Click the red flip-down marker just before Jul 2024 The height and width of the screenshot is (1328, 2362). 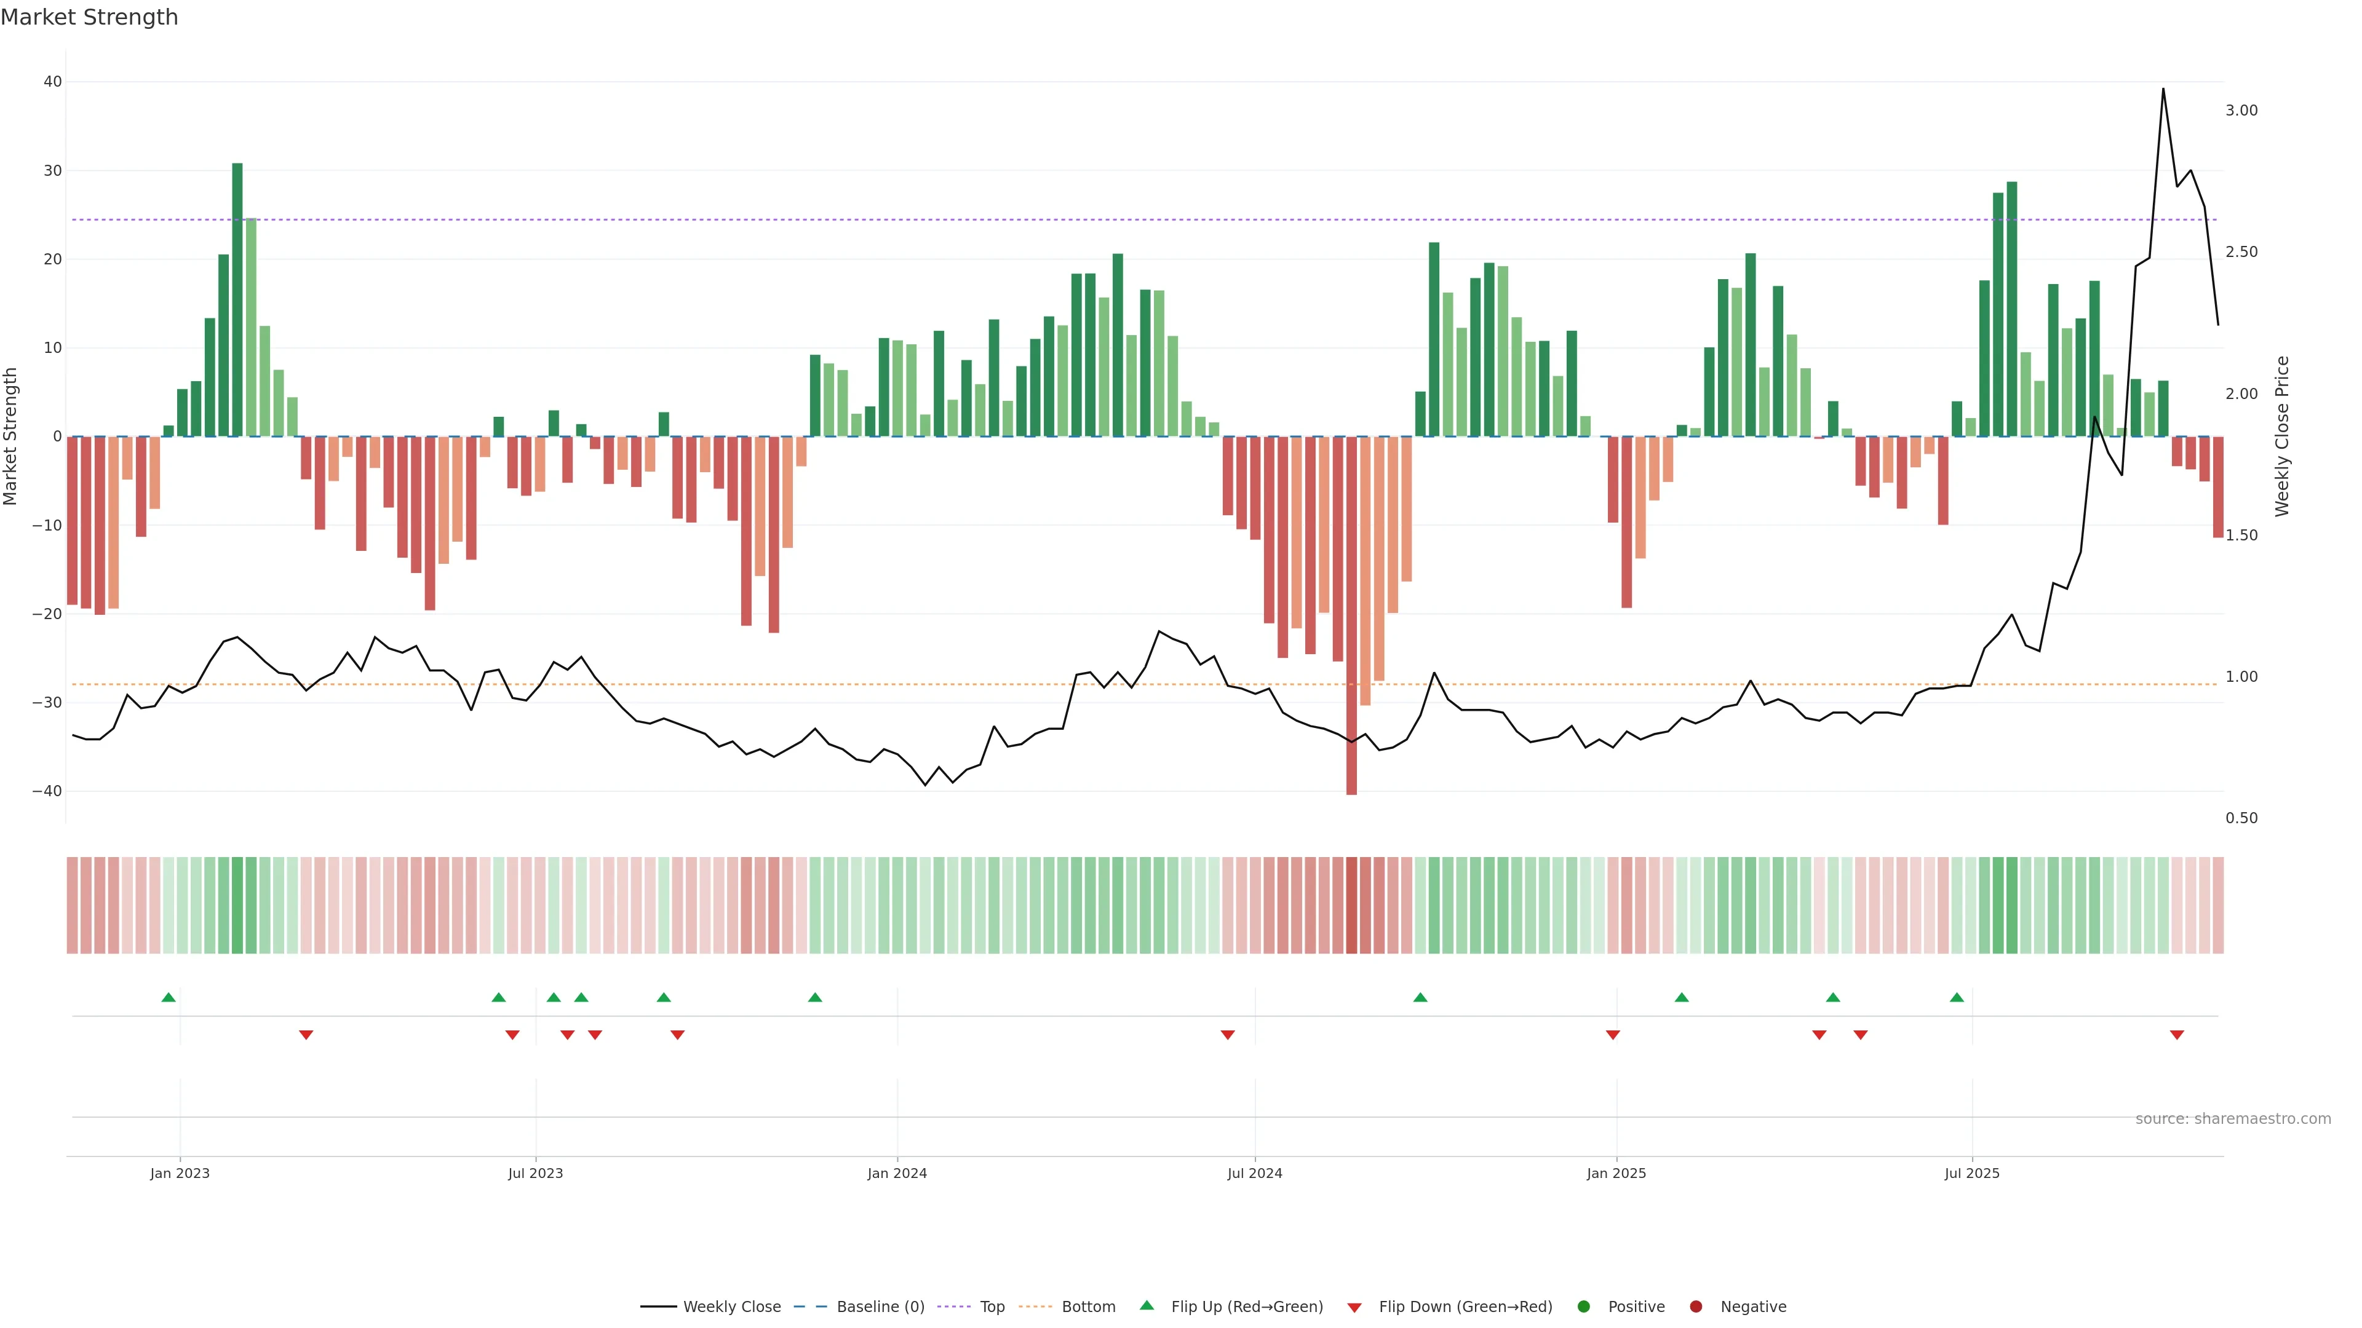pyautogui.click(x=1228, y=1035)
